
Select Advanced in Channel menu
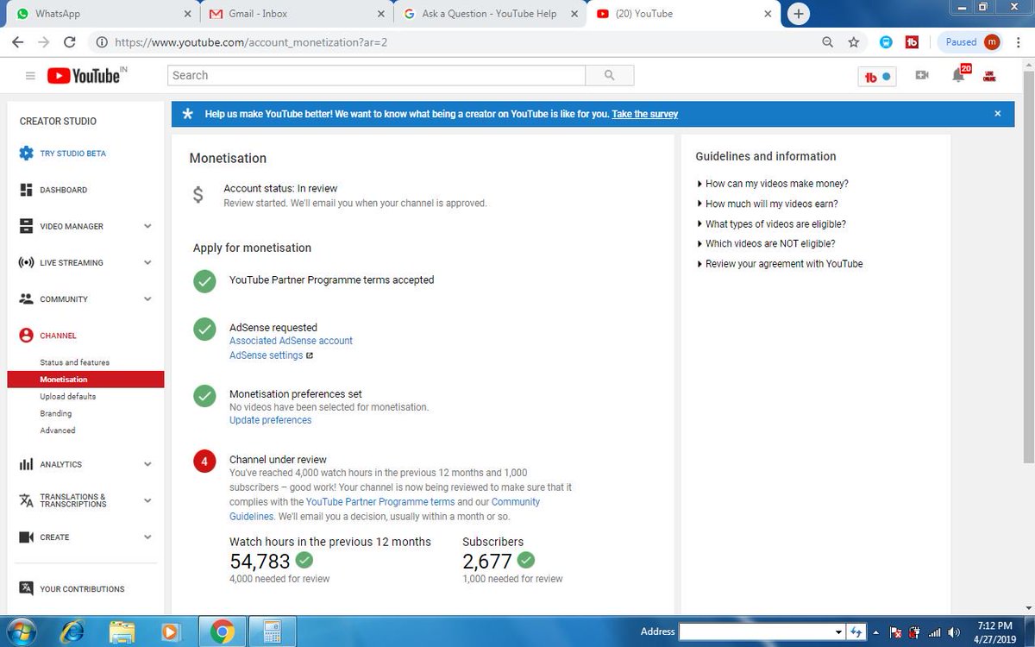pos(57,430)
